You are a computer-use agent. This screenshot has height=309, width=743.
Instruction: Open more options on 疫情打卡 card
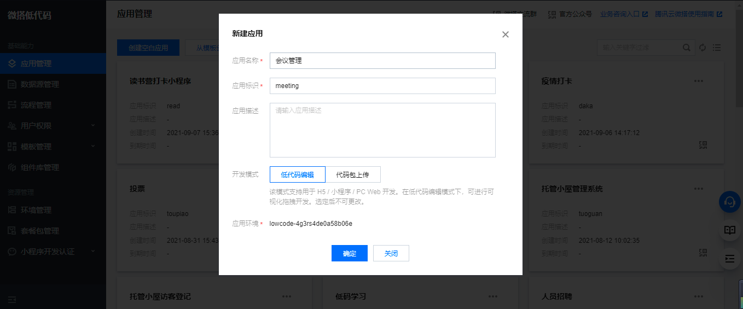pos(698,81)
